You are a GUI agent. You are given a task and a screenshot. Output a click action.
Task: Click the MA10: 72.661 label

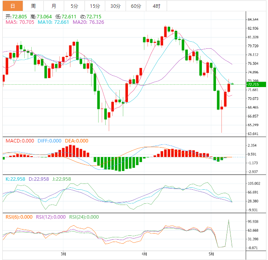(53, 22)
